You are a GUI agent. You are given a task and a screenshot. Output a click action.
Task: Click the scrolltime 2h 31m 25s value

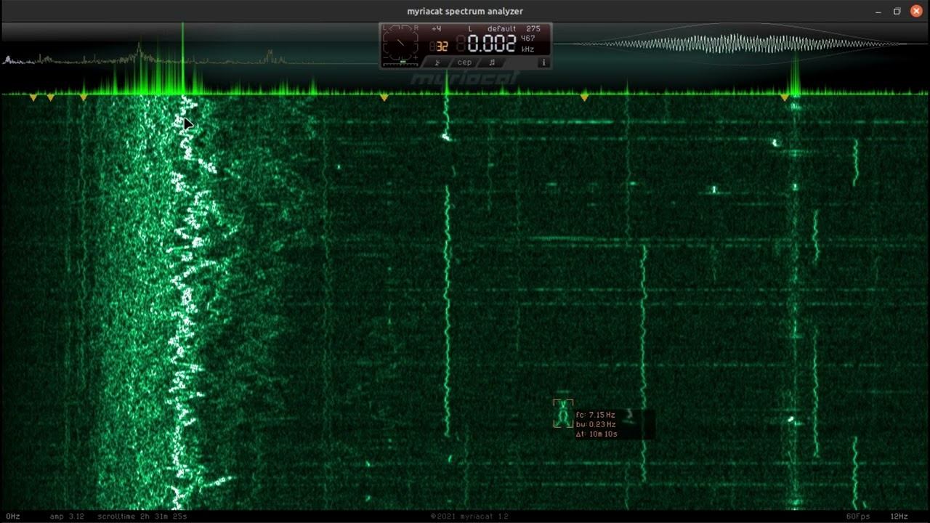tap(142, 516)
